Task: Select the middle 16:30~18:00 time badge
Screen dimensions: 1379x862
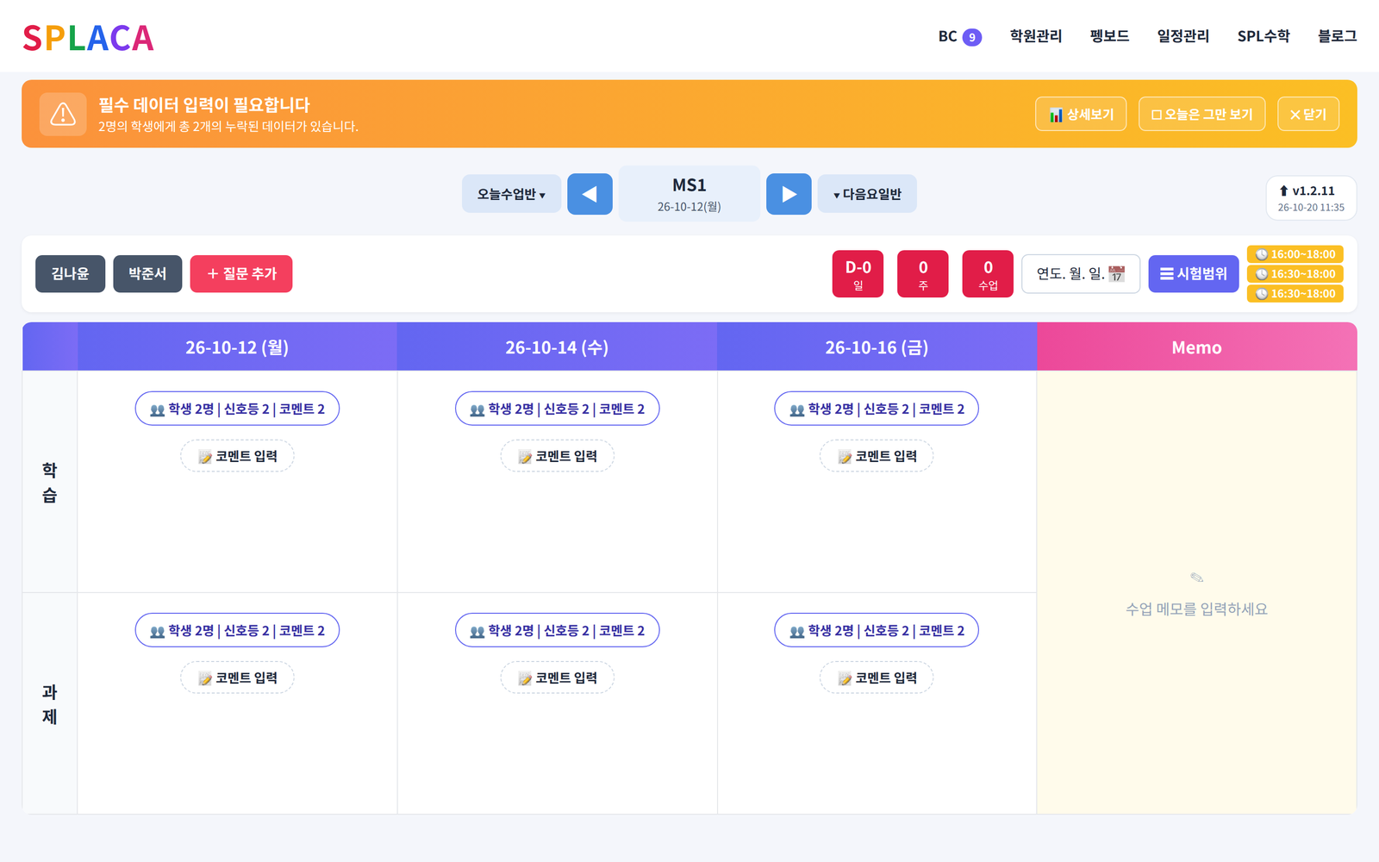Action: pos(1295,274)
